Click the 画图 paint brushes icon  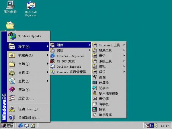tap(95, 77)
